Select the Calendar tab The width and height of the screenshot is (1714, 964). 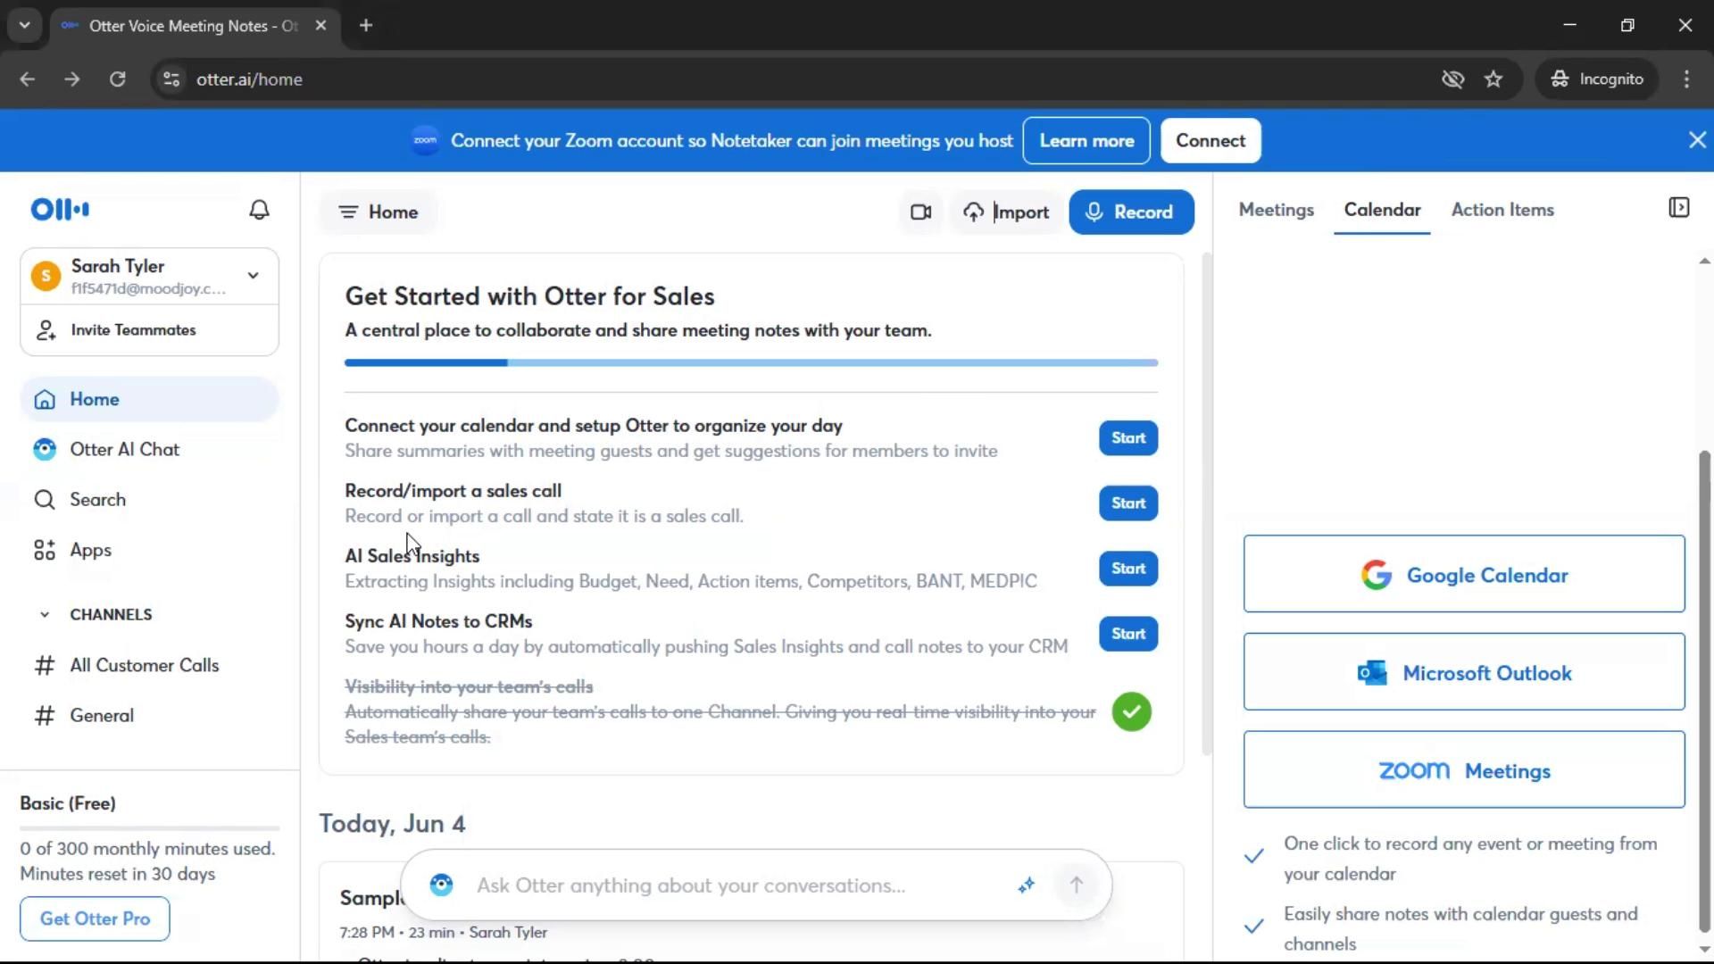point(1382,210)
